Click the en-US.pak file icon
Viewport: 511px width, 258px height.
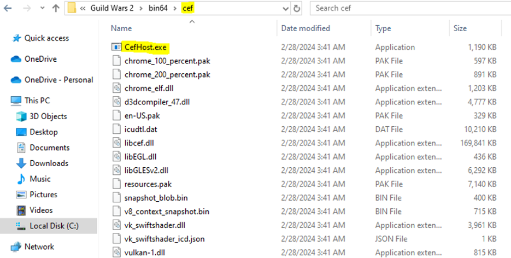tap(116, 116)
